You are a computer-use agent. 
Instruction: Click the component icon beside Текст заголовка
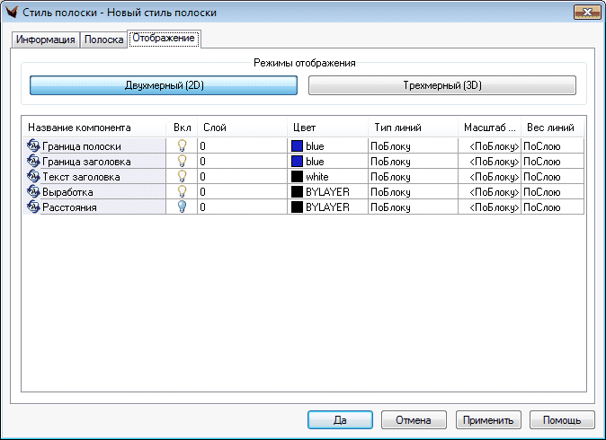[x=34, y=177]
